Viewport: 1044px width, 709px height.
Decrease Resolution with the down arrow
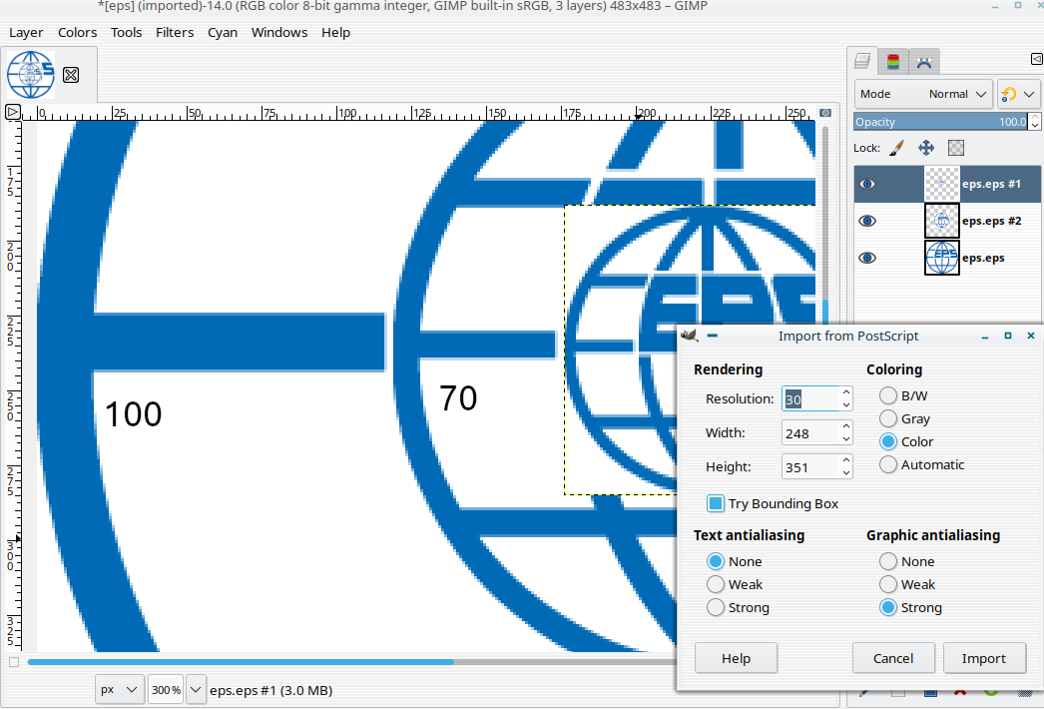pos(845,405)
